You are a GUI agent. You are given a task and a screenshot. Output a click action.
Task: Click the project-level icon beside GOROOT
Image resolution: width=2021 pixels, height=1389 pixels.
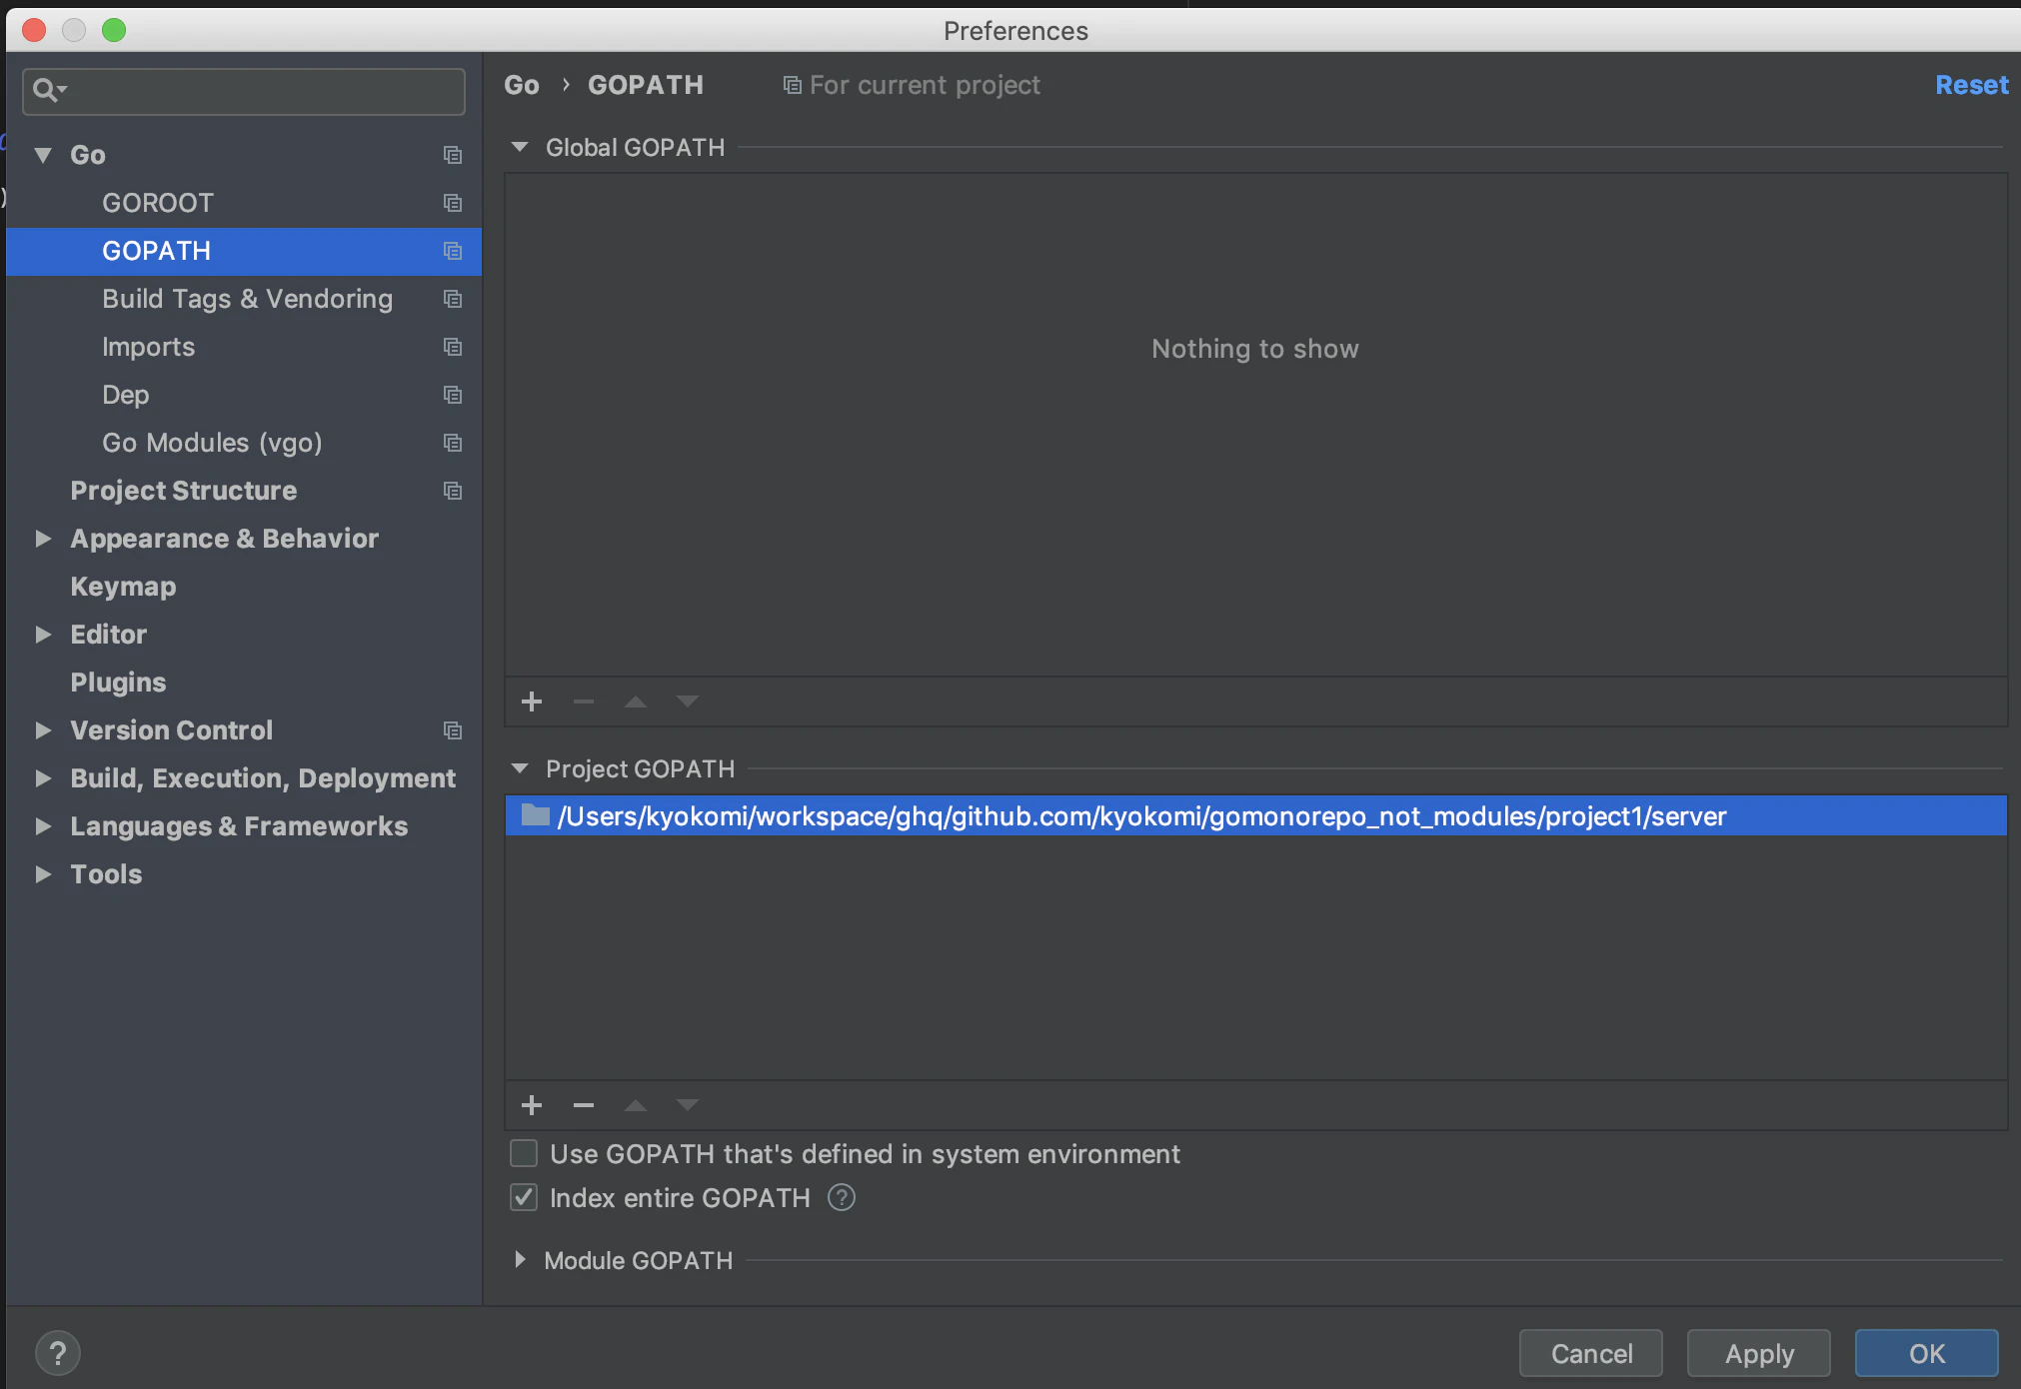453,203
